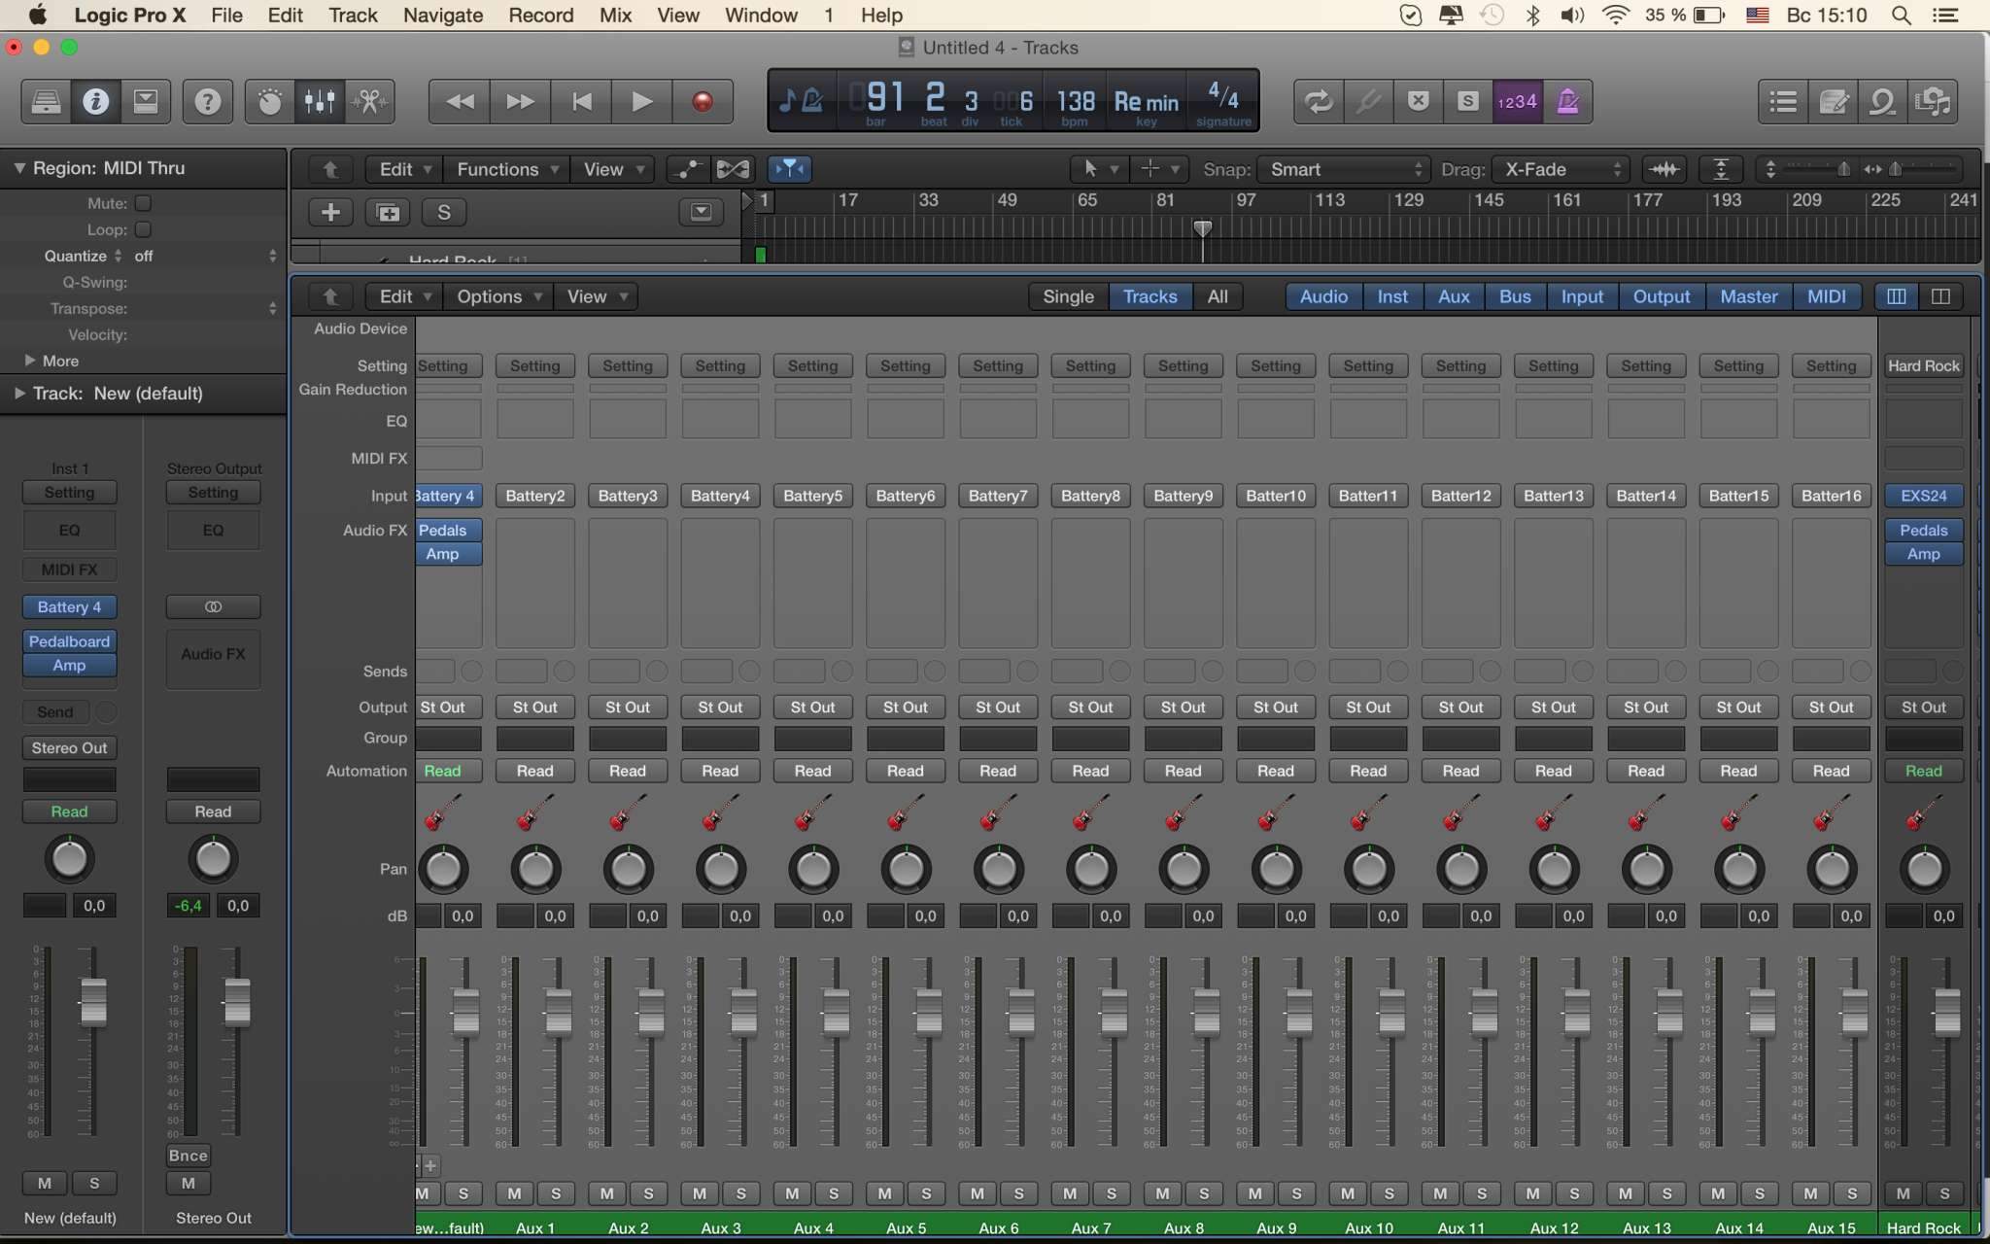Viewport: 1990px width, 1244px height.
Task: Switch mixer view to All tab
Action: click(x=1217, y=296)
